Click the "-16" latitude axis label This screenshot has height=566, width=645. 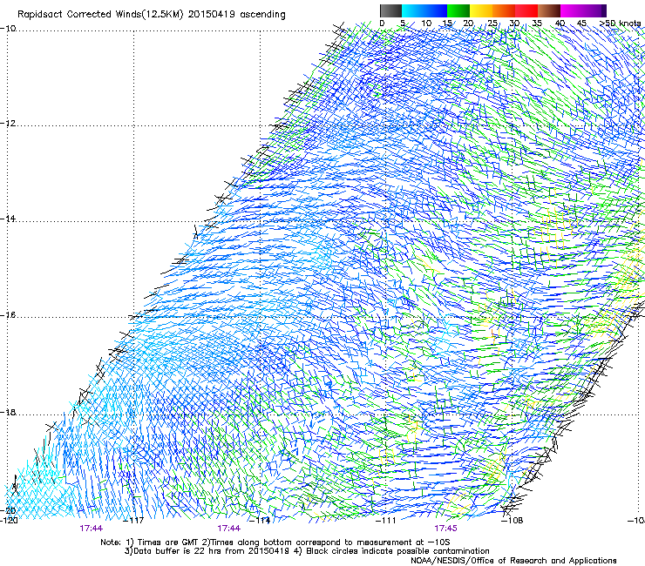point(8,315)
